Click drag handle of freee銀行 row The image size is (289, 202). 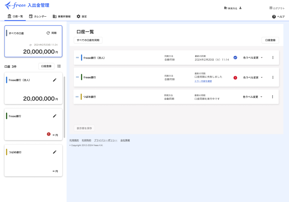(x=77, y=77)
